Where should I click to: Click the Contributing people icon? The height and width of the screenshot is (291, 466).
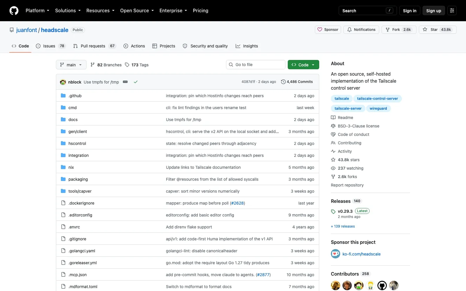333,143
